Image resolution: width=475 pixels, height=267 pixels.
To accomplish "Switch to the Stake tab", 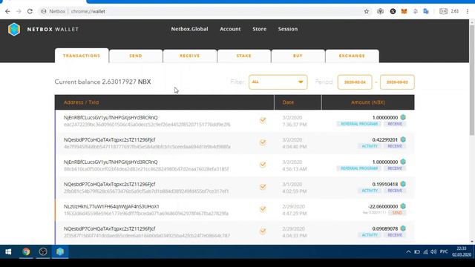I will click(244, 56).
